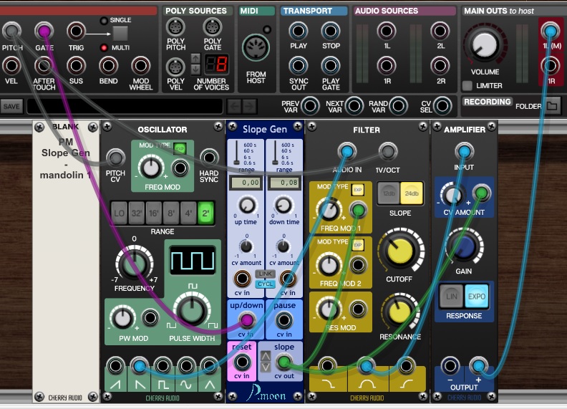
Task: Open the recording folder icon
Action: click(550, 106)
